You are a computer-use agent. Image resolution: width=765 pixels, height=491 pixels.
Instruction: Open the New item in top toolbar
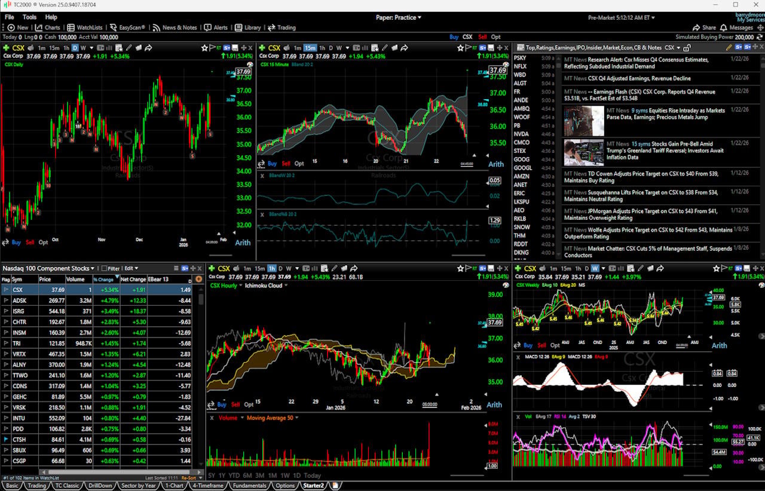coord(18,27)
